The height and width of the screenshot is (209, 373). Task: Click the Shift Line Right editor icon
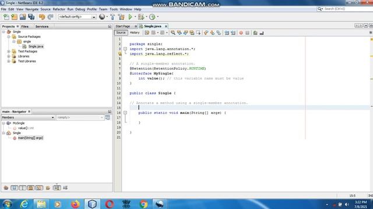tap(233, 33)
